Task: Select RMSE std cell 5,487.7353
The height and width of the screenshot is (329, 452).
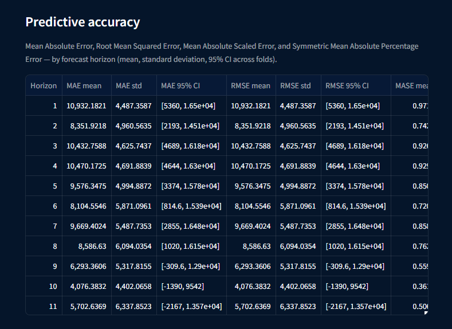Action: (x=298, y=226)
